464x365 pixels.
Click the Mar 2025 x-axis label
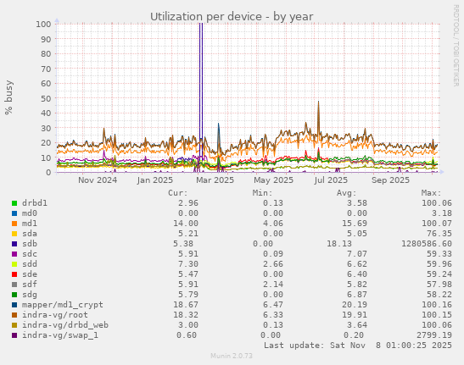pyautogui.click(x=215, y=180)
